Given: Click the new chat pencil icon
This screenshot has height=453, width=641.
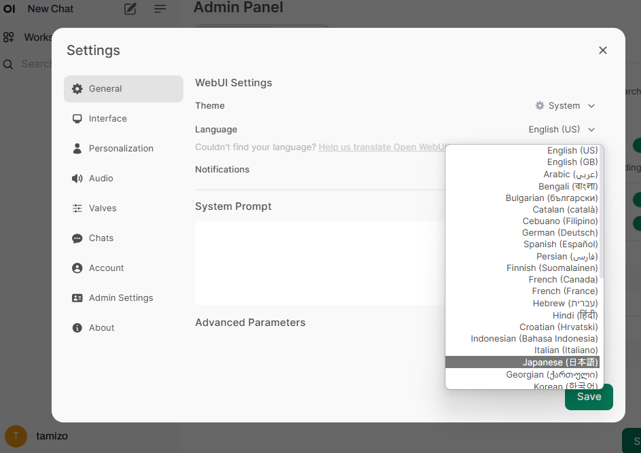Looking at the screenshot, I should (x=130, y=9).
